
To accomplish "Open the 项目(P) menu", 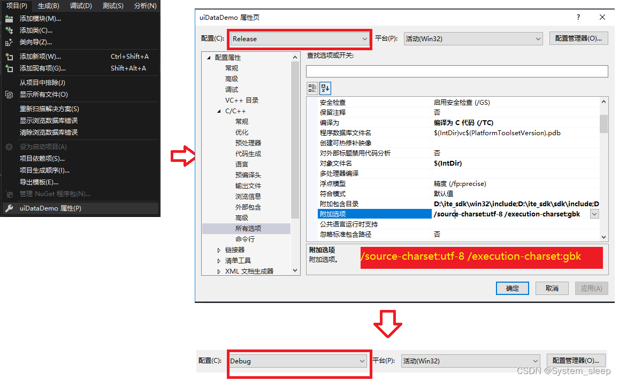I will (17, 5).
